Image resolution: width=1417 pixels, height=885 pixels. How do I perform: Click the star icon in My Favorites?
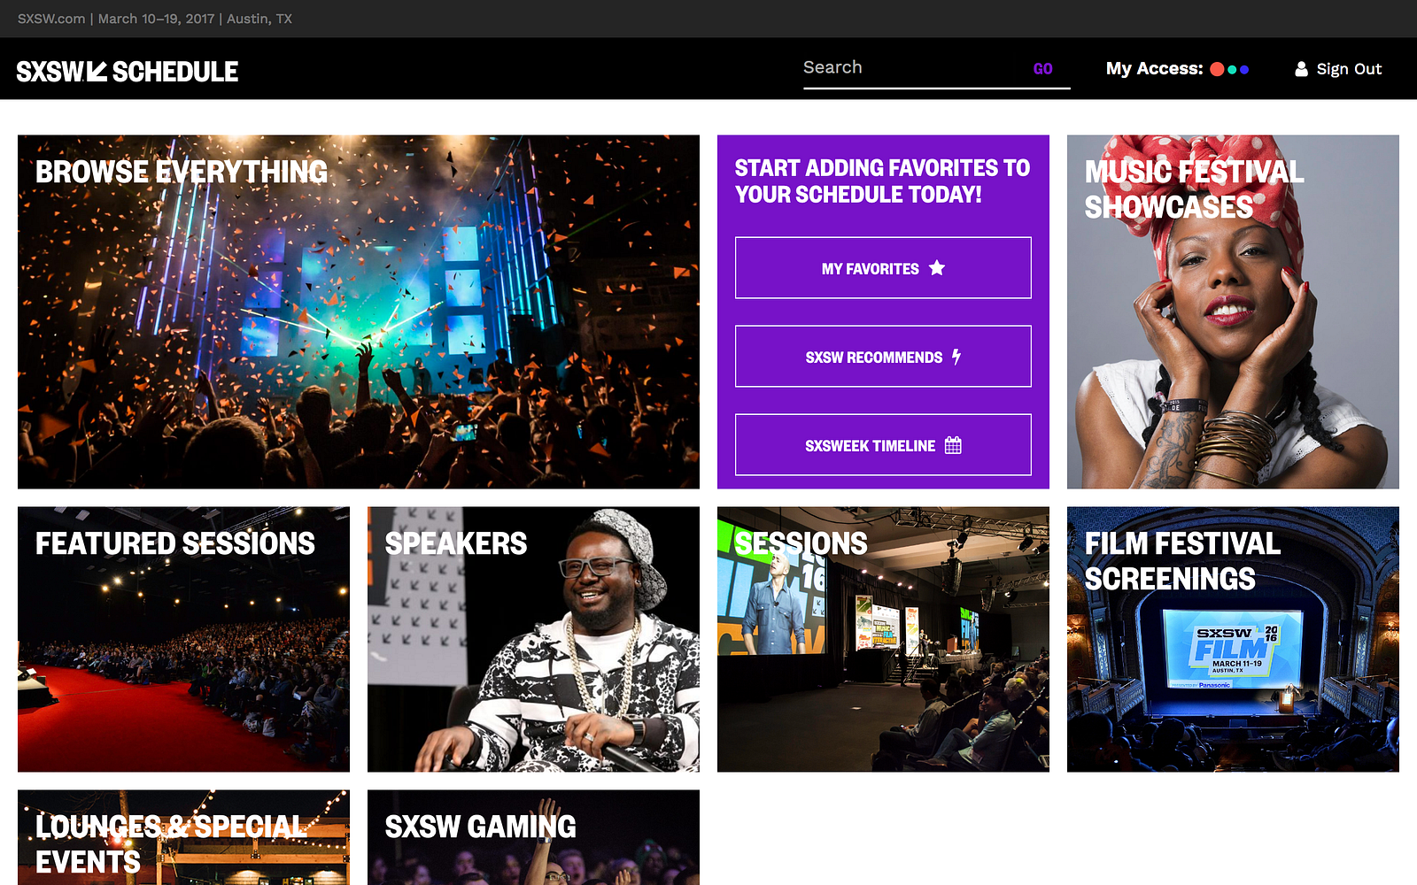pos(936,268)
